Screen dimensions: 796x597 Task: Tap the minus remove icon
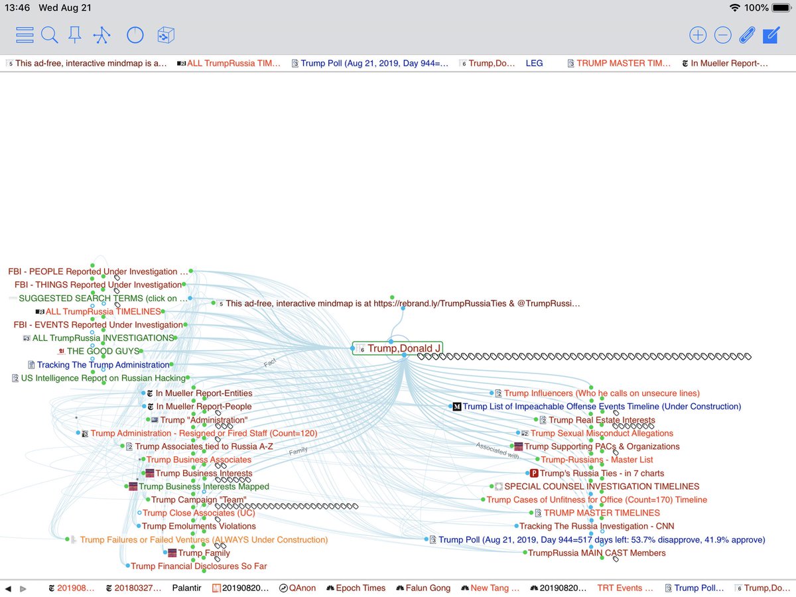coord(723,35)
